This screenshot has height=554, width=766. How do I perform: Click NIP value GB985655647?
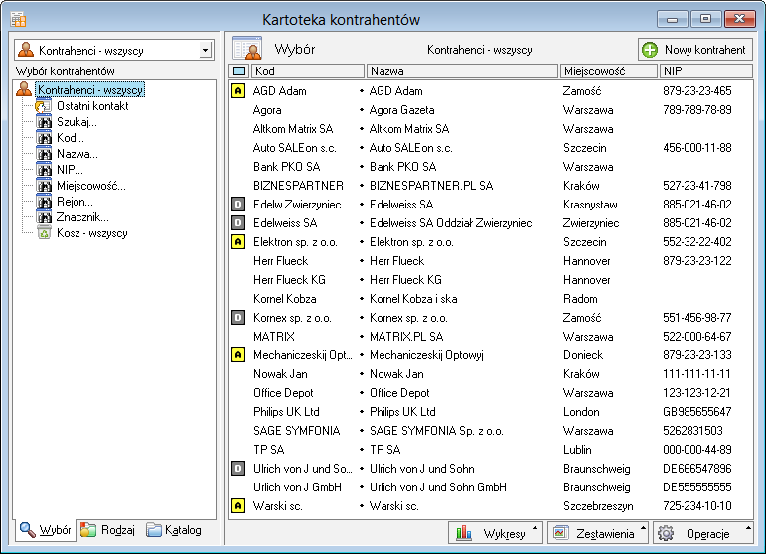pyautogui.click(x=697, y=412)
